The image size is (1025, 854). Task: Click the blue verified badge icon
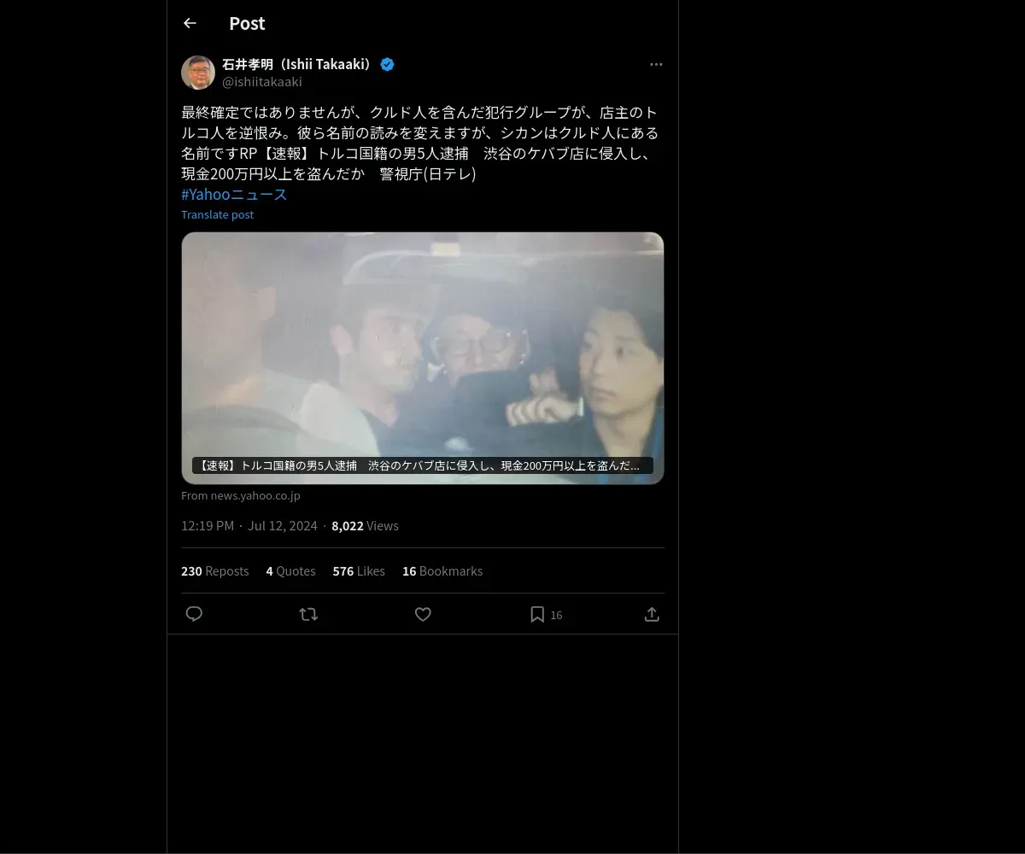(387, 64)
